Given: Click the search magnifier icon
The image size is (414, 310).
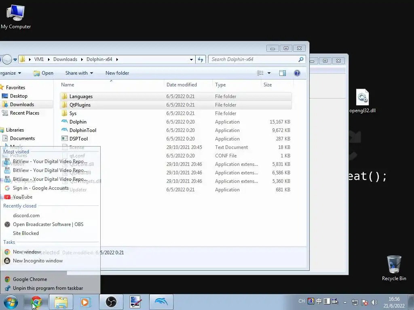Looking at the screenshot, I should [x=301, y=60].
